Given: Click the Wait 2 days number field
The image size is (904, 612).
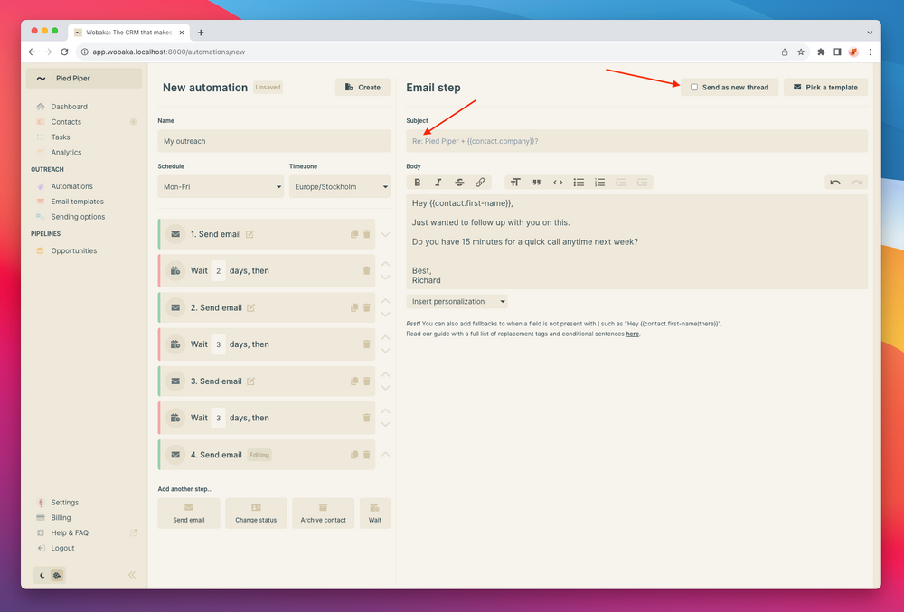Looking at the screenshot, I should click(219, 271).
